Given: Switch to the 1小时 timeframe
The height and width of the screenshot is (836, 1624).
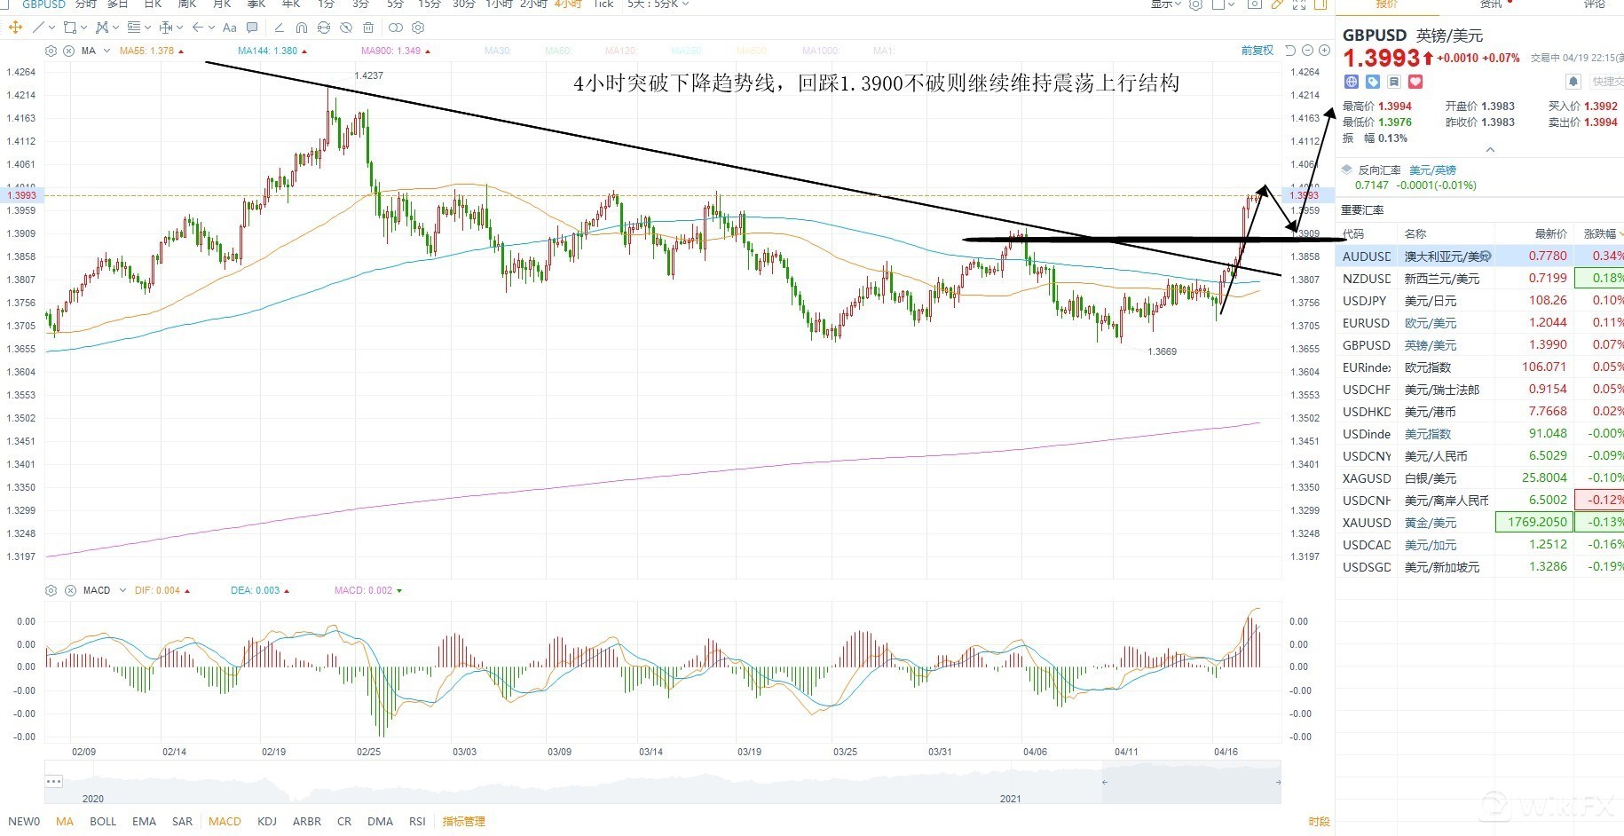Looking at the screenshot, I should tap(499, 4).
